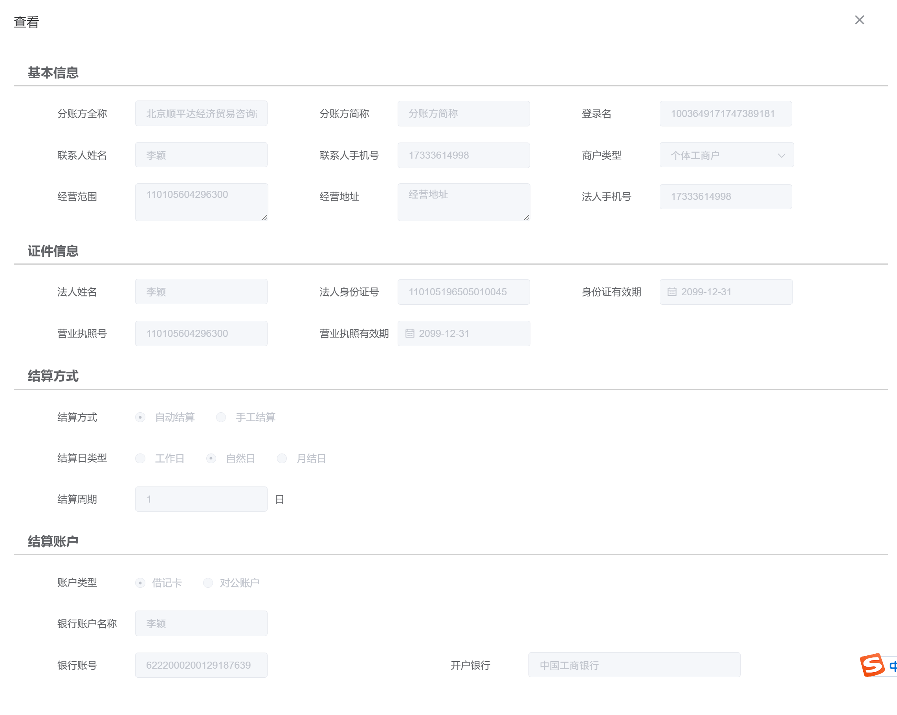Viewport: 897px width, 715px height.
Task: Click the 登录名 input field
Action: [725, 113]
